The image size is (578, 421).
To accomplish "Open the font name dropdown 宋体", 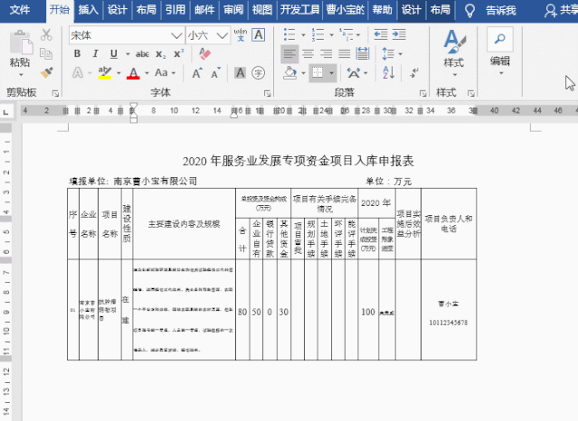I will (177, 35).
